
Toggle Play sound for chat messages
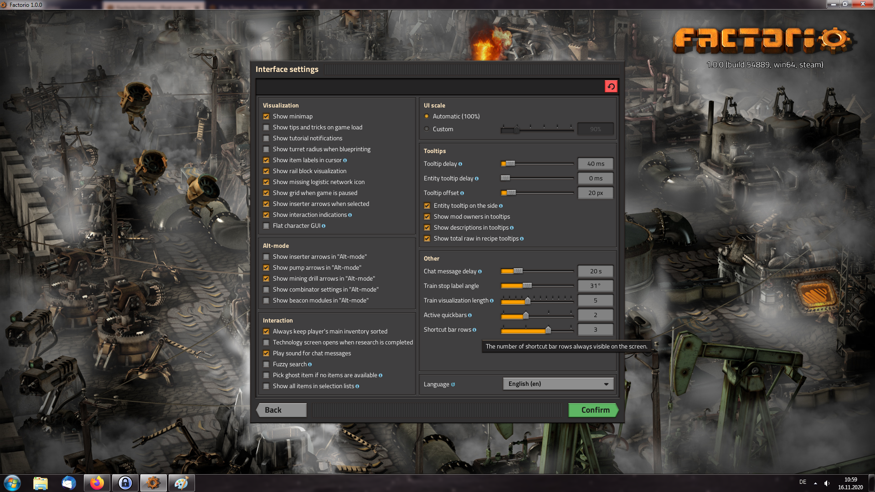(266, 354)
